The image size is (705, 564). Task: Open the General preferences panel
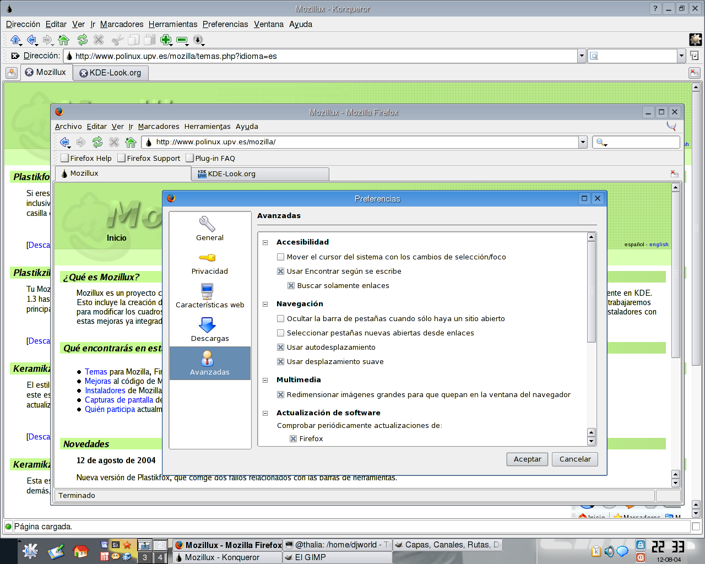pyautogui.click(x=210, y=229)
